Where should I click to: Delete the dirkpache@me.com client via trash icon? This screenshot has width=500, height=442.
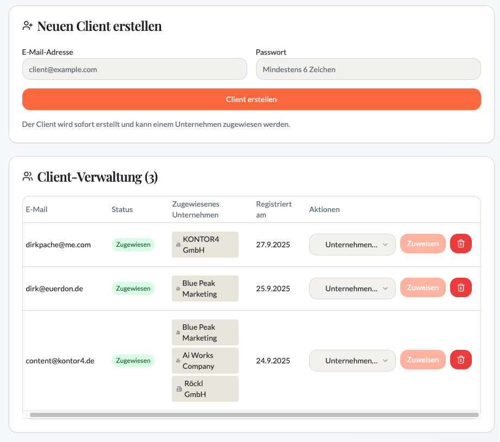[x=460, y=244]
